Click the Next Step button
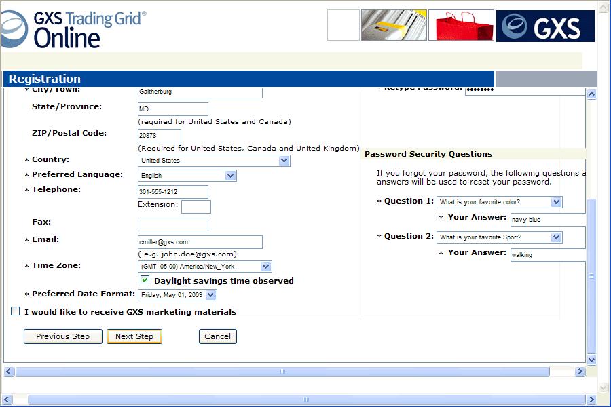611x407 pixels. pyautogui.click(x=134, y=336)
